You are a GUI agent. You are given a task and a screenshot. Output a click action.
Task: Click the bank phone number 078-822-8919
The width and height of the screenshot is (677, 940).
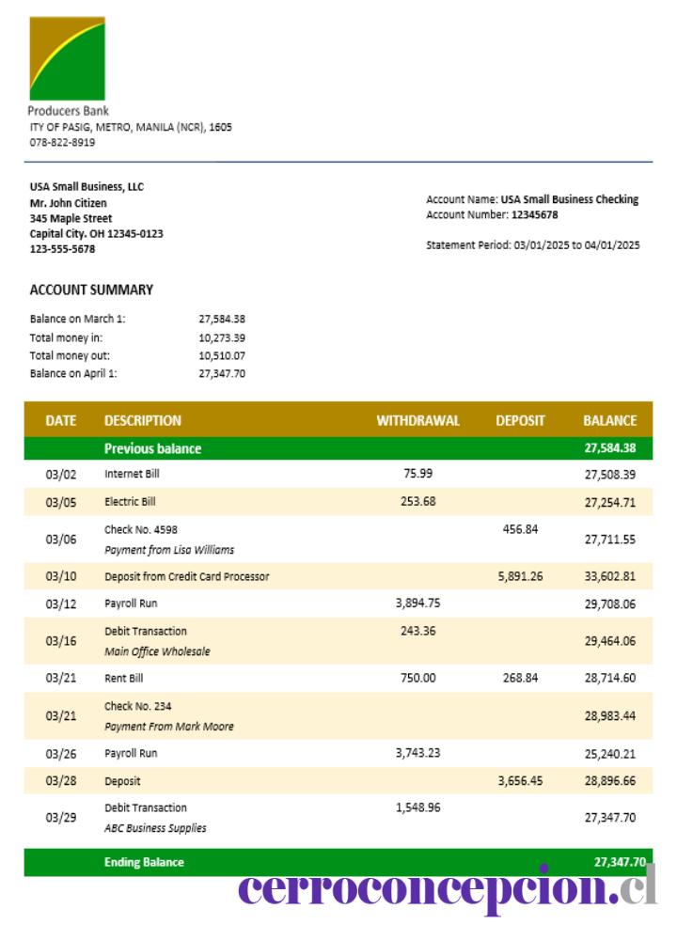coord(62,143)
